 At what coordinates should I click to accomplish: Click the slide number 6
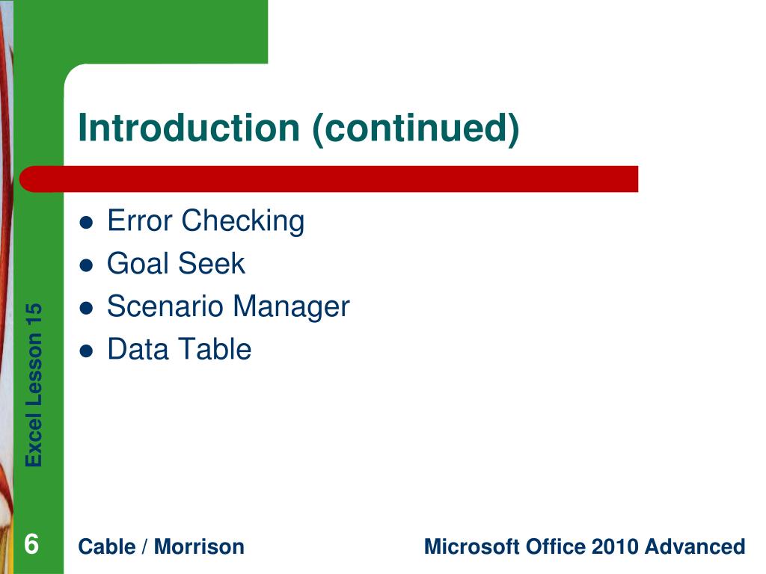(31, 544)
